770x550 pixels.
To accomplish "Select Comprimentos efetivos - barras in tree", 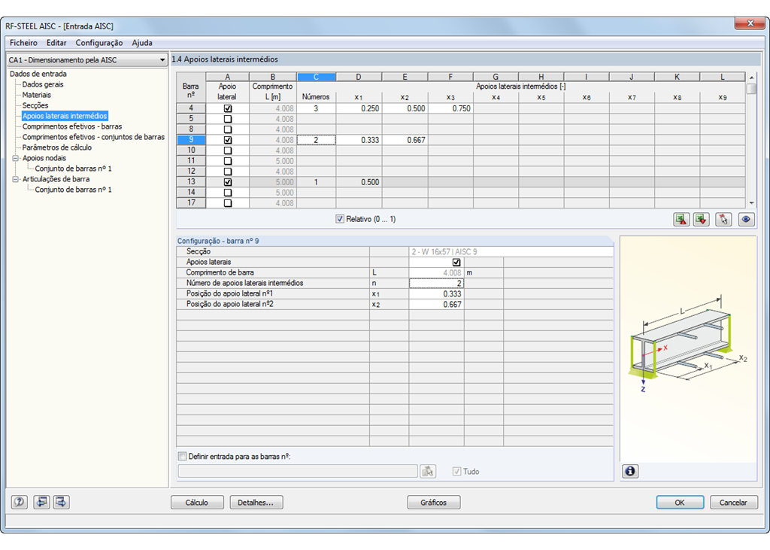I will 72,126.
